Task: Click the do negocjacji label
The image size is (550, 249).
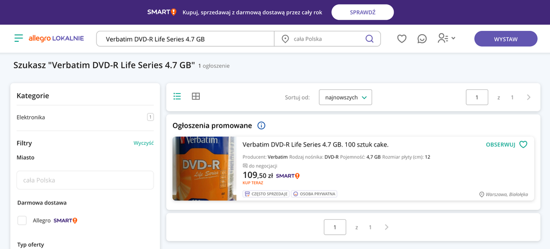Action: [x=260, y=166]
